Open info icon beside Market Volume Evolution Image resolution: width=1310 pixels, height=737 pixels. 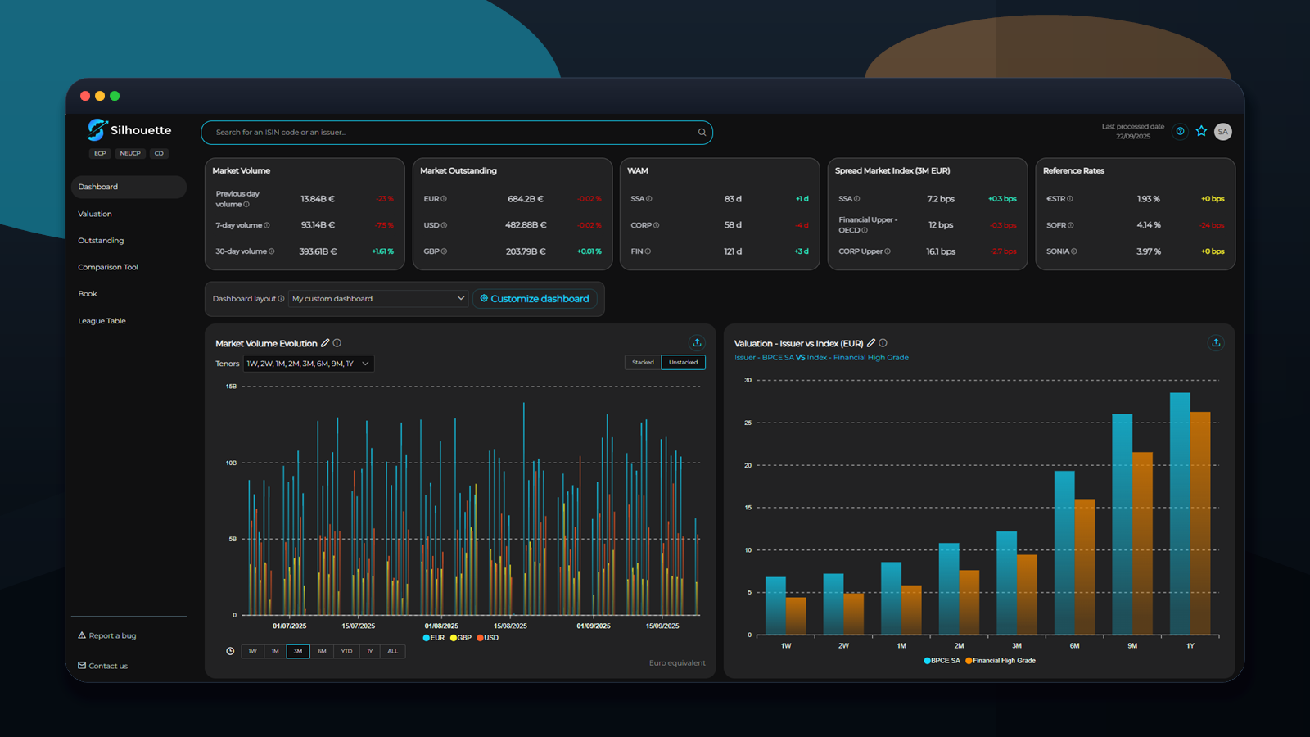[337, 343]
